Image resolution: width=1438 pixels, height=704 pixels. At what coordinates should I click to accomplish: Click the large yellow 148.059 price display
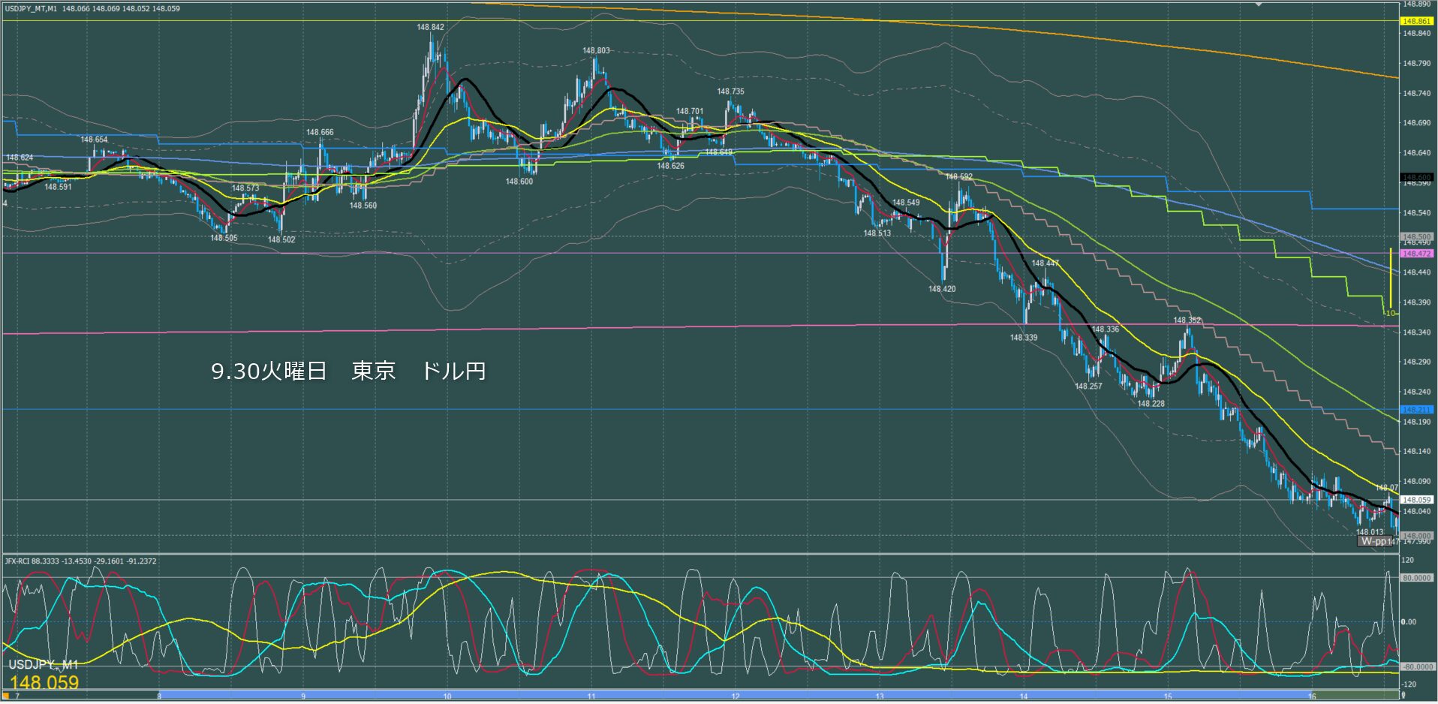pyautogui.click(x=44, y=682)
